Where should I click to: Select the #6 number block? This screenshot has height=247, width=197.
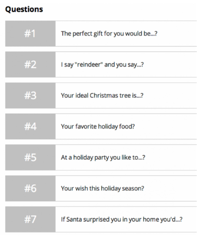31,188
